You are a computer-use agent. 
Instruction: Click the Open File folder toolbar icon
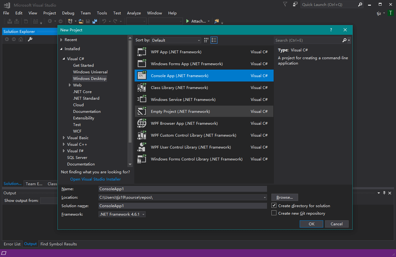[81, 21]
